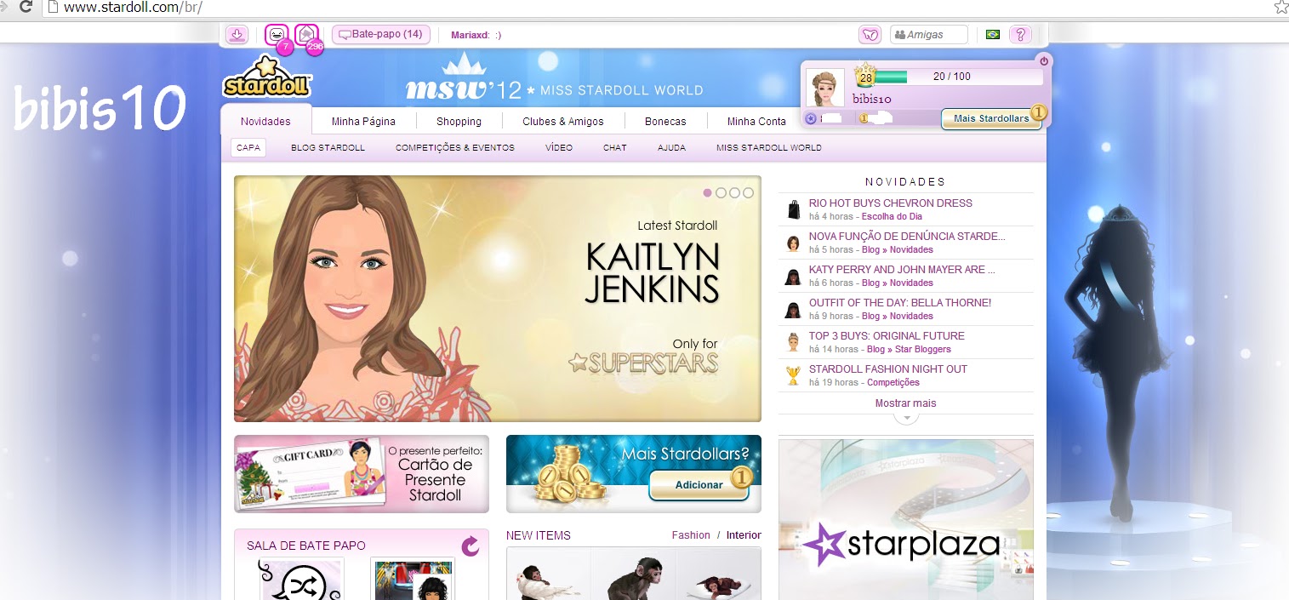Click the bookmark star in address bar
The width and height of the screenshot is (1289, 600).
(1280, 8)
